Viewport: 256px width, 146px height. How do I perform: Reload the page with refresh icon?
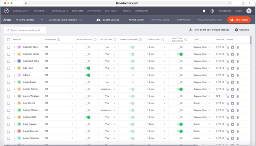[229, 3]
